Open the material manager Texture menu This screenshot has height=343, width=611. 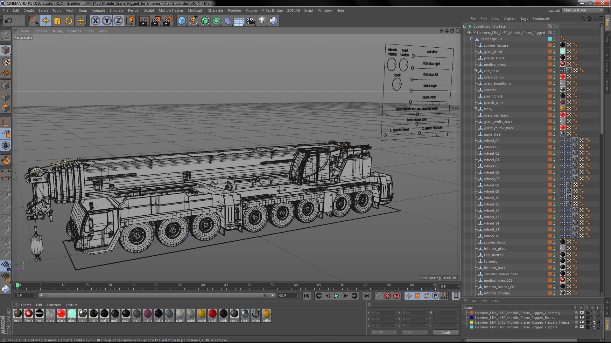point(72,305)
